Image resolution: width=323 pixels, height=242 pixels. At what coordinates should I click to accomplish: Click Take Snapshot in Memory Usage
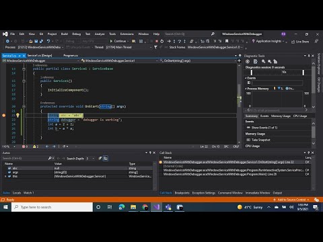coord(261,140)
